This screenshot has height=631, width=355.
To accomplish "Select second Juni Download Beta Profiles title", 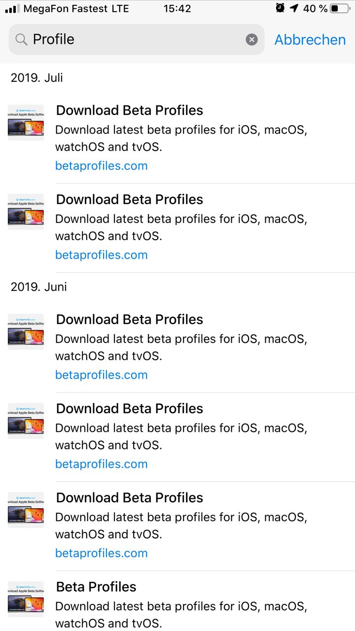I will pos(130,408).
